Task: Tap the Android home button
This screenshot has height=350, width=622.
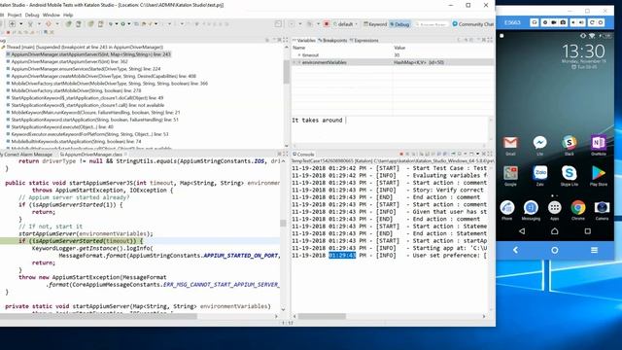Action: click(555, 231)
